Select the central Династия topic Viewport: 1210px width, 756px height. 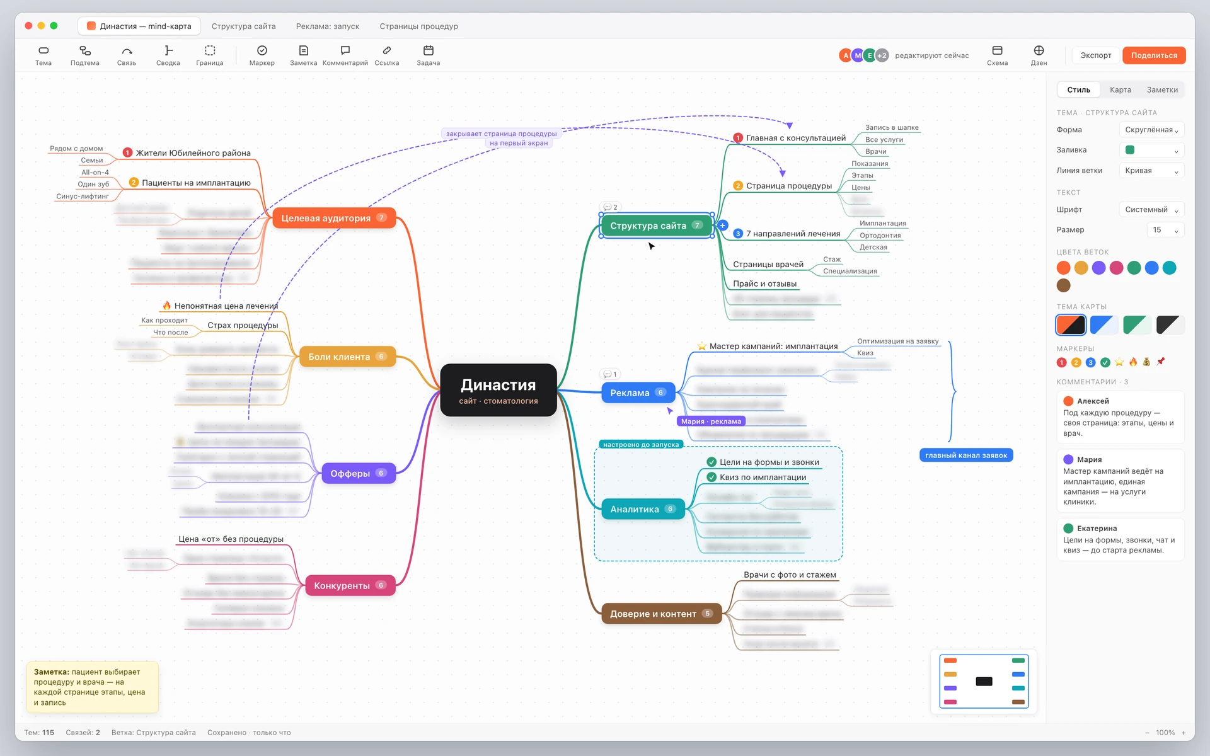498,390
